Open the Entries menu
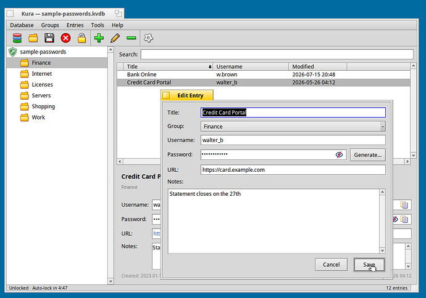 [x=75, y=25]
